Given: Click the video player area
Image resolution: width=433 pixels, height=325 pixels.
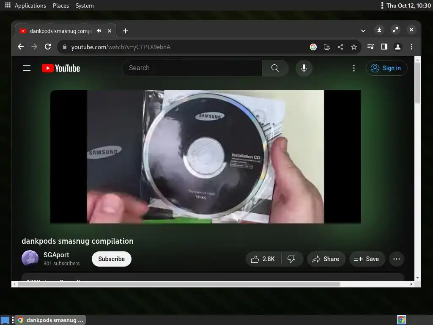Looking at the screenshot, I should pyautogui.click(x=206, y=157).
